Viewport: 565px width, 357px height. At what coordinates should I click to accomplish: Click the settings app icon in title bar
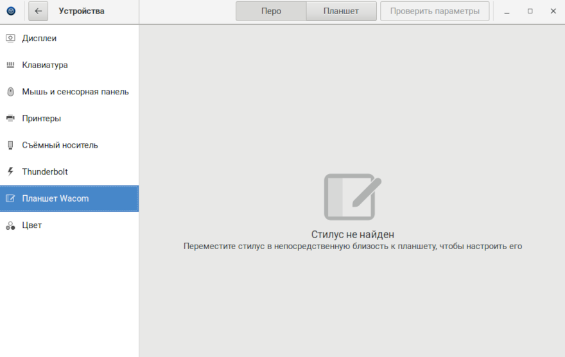pyautogui.click(x=11, y=11)
